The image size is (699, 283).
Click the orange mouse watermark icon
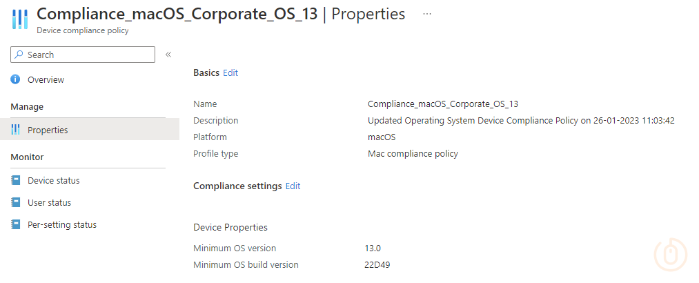[667, 254]
